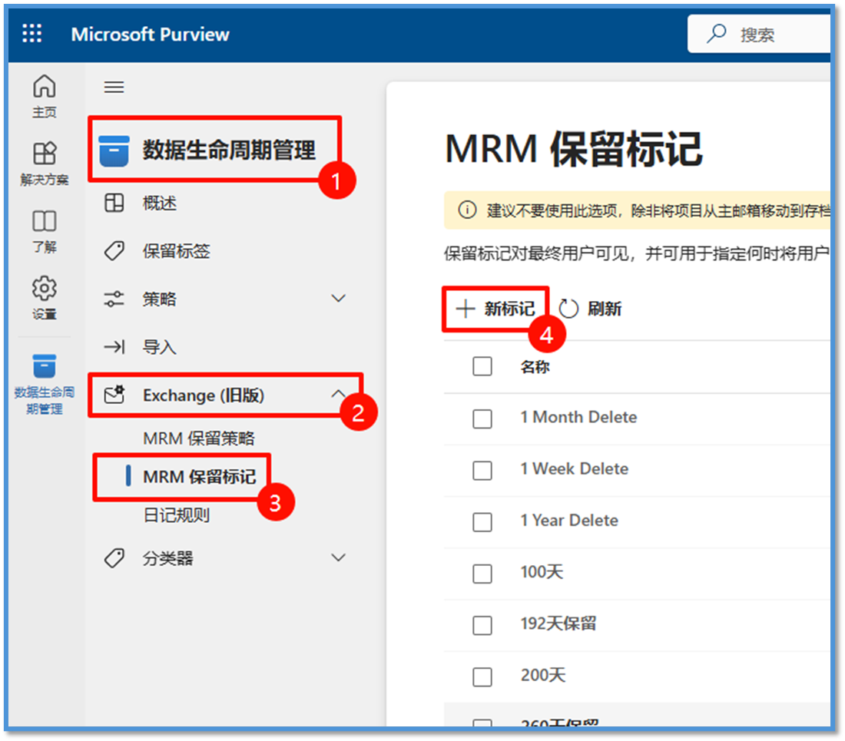This screenshot has height=741, width=845.
Task: Open the Solutions (解决方案) icon
Action: click(45, 153)
